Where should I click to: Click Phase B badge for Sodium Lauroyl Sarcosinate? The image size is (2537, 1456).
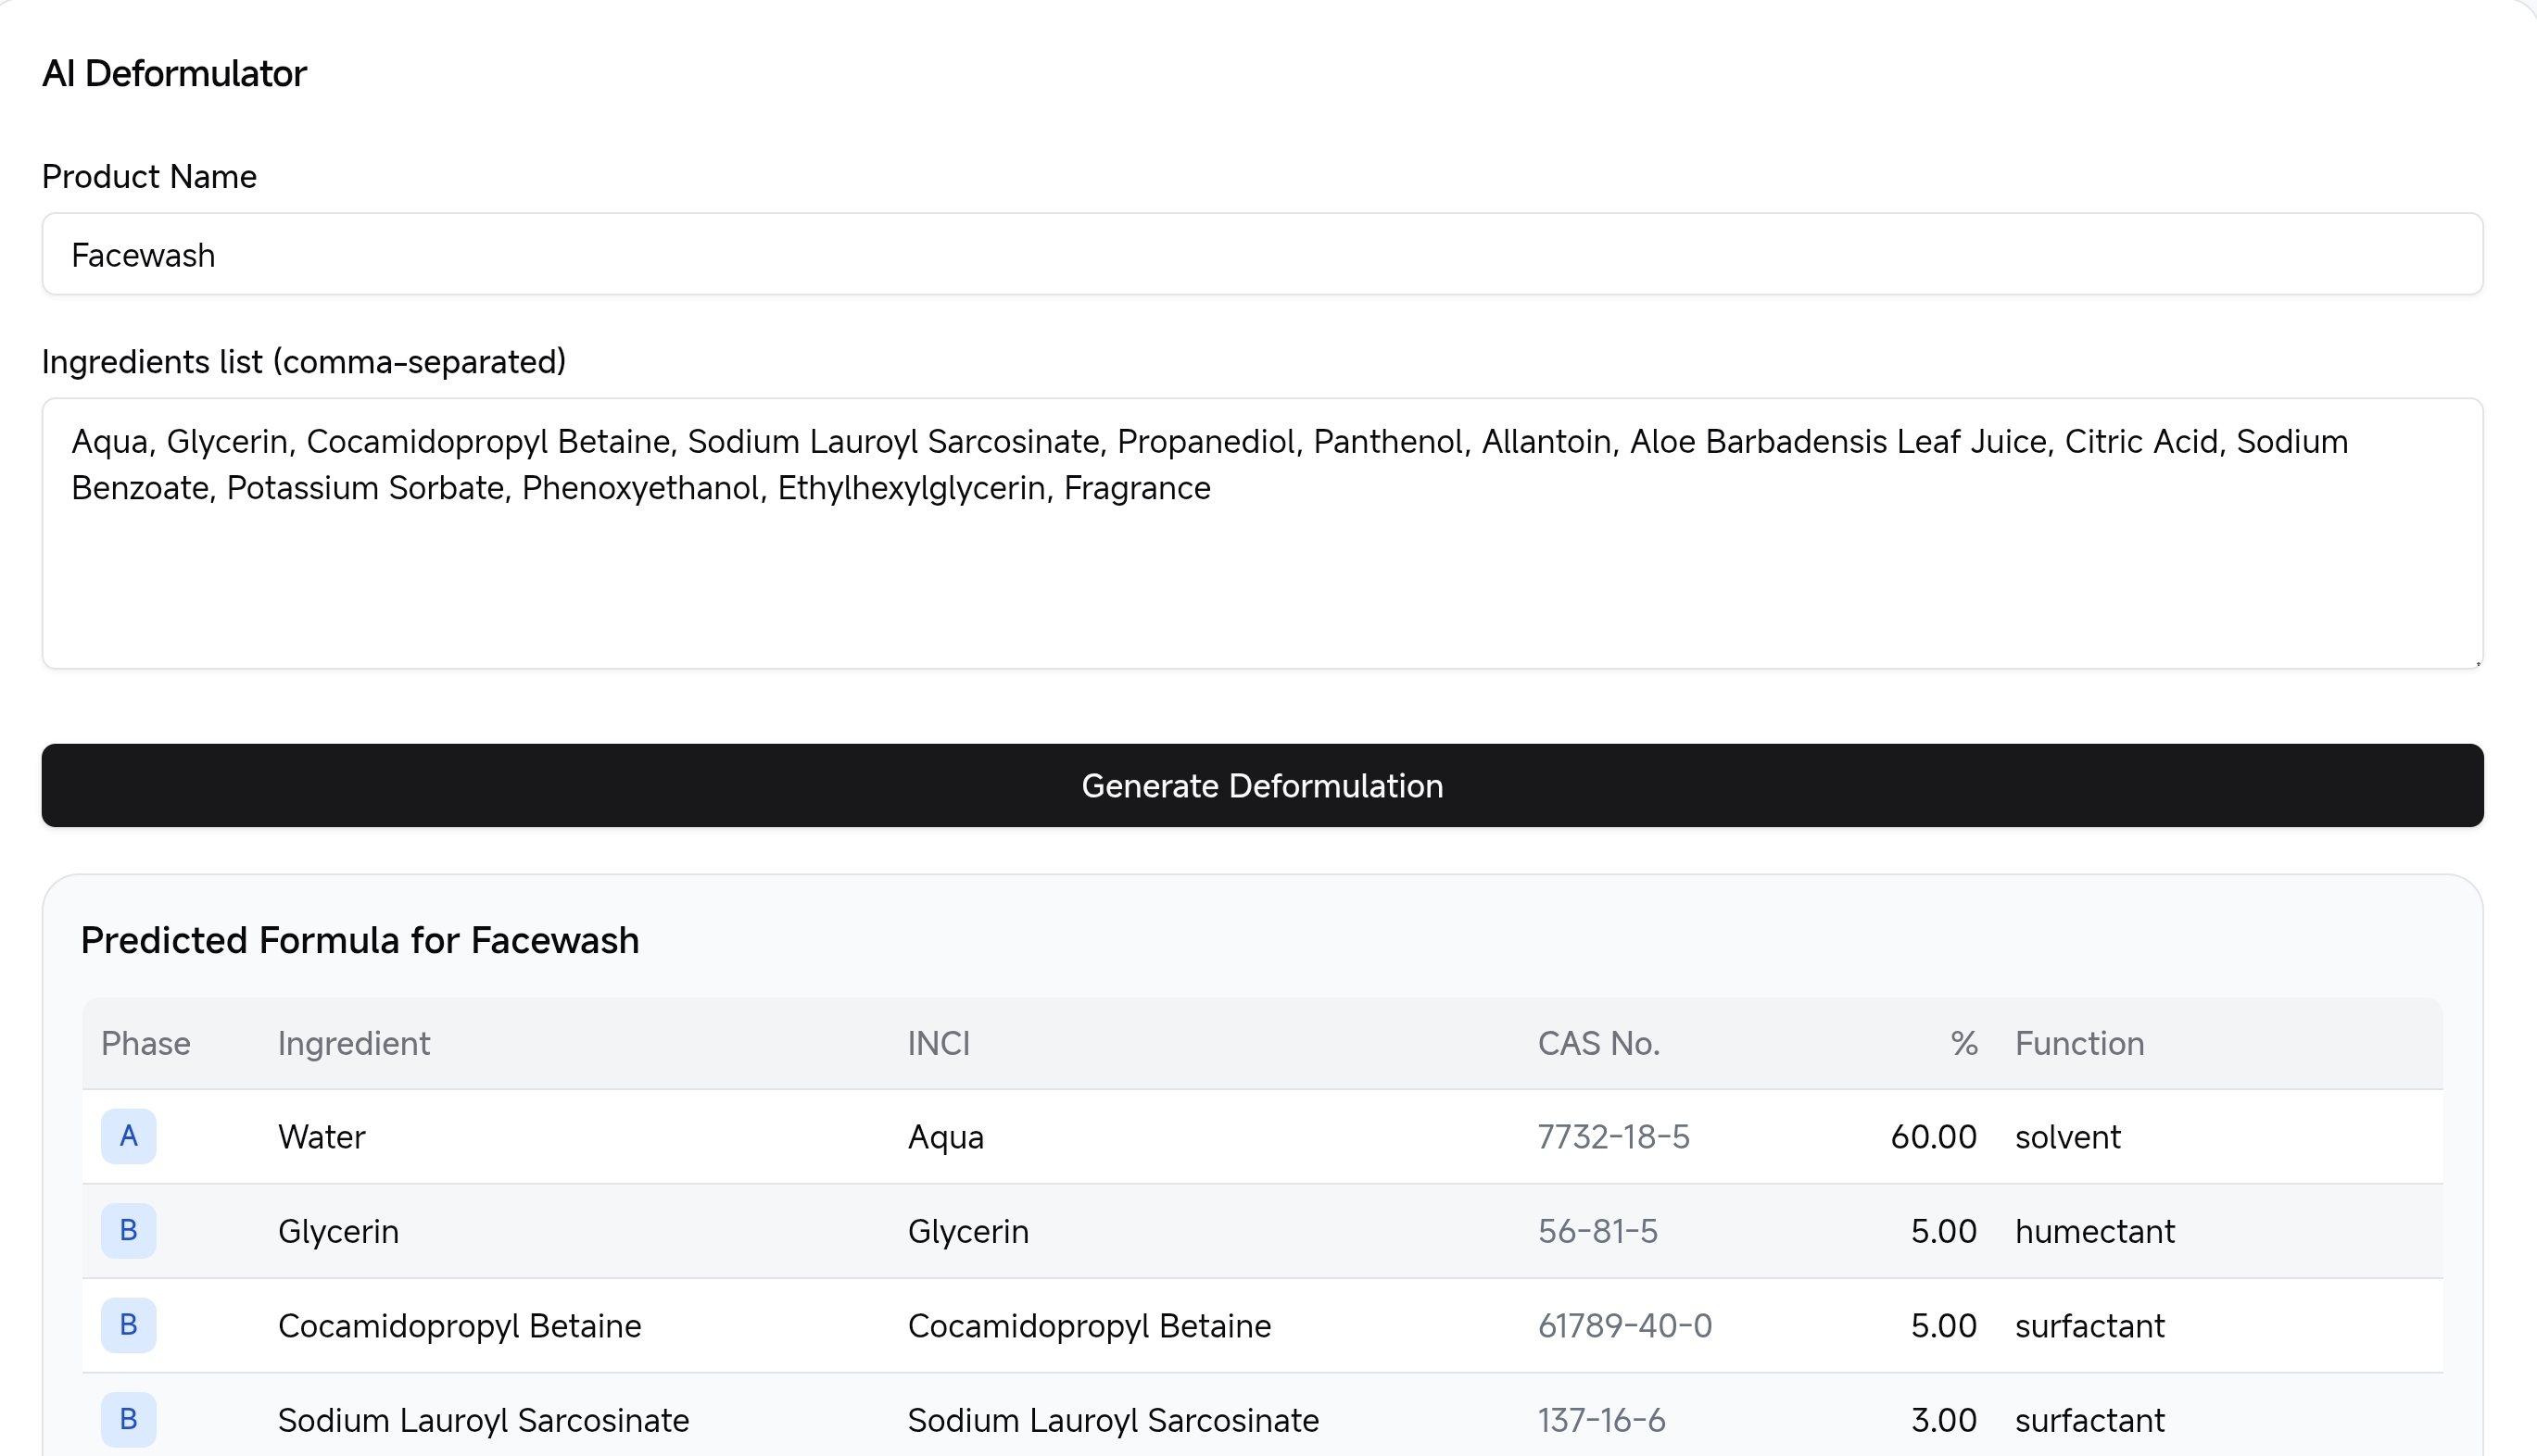point(128,1420)
